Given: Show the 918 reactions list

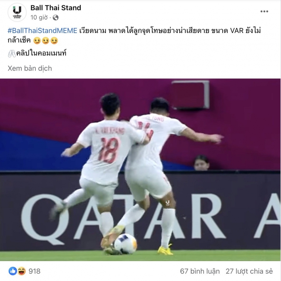Looking at the screenshot, I should pyautogui.click(x=34, y=271).
